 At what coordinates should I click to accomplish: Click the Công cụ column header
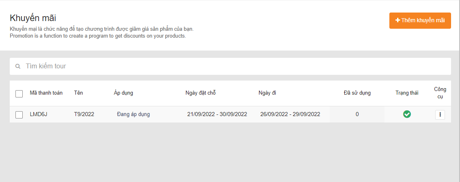point(440,93)
